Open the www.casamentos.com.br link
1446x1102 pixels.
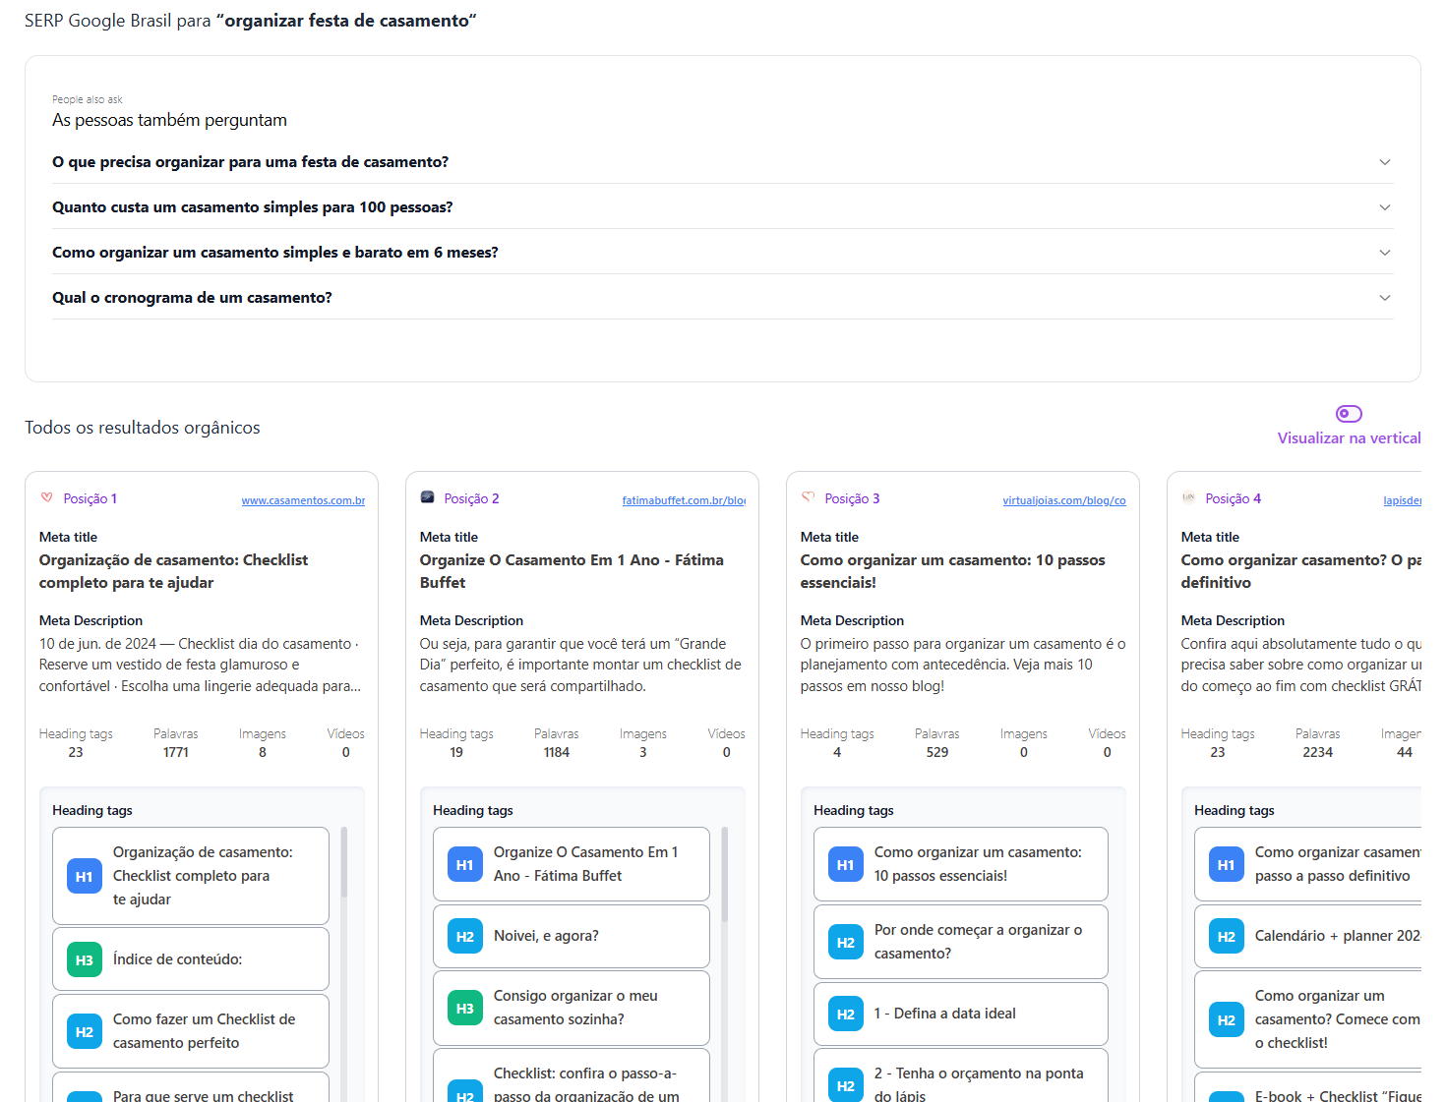303,500
